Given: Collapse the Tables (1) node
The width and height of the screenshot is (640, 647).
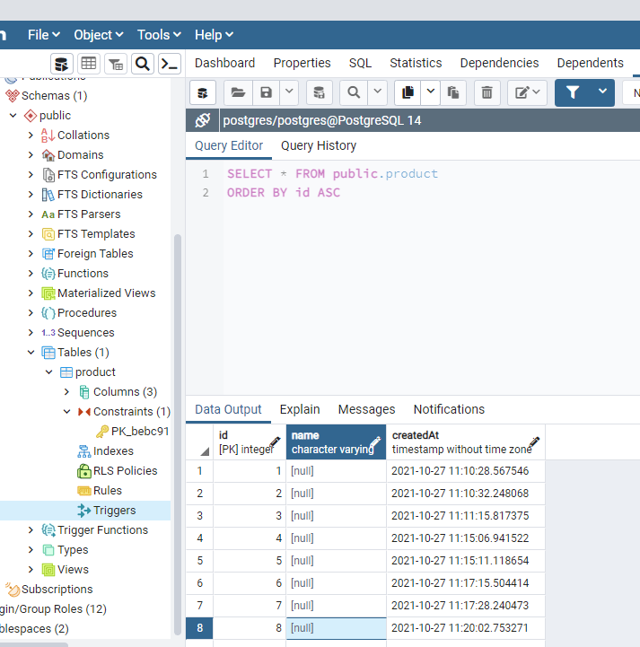Looking at the screenshot, I should [31, 353].
